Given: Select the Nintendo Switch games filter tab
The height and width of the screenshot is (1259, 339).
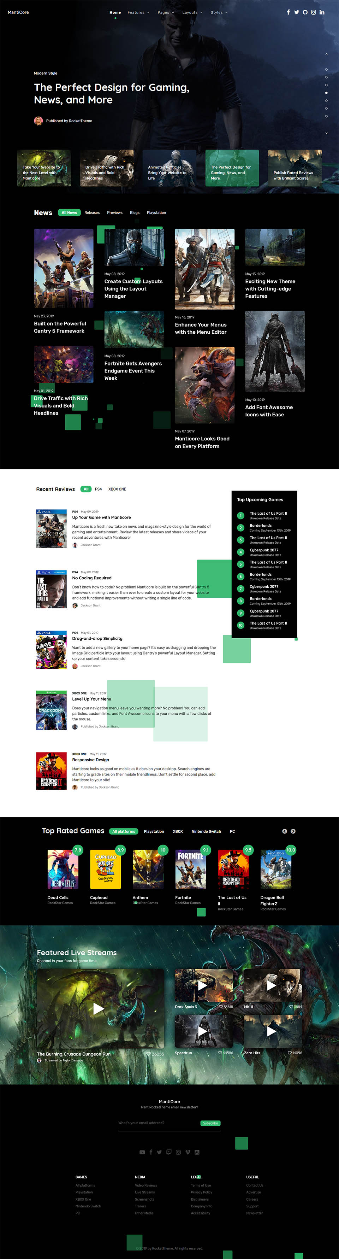Looking at the screenshot, I should click(x=206, y=831).
